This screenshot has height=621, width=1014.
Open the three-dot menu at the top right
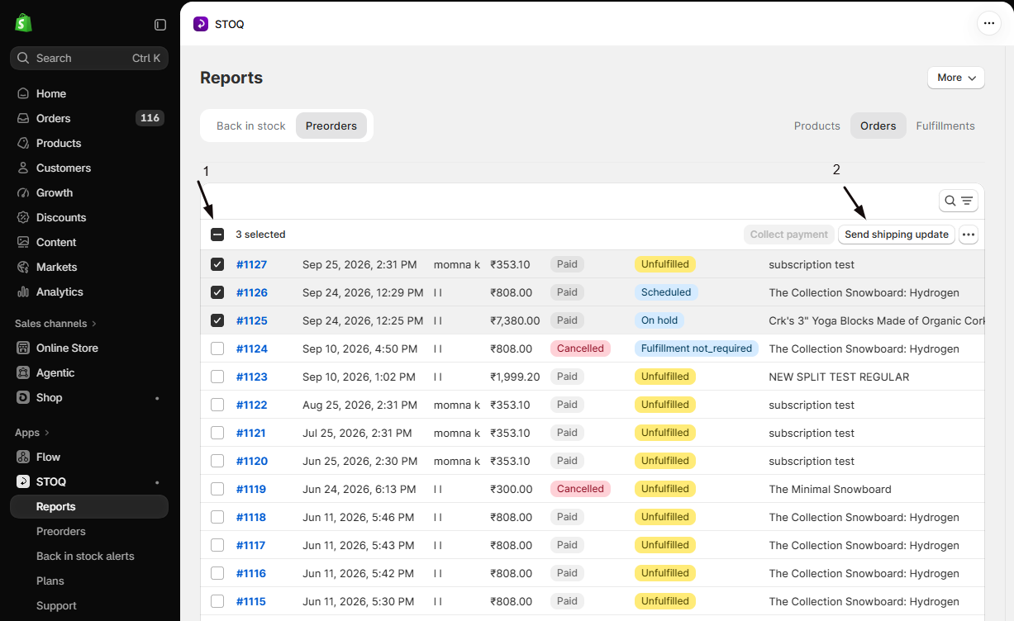click(x=989, y=23)
